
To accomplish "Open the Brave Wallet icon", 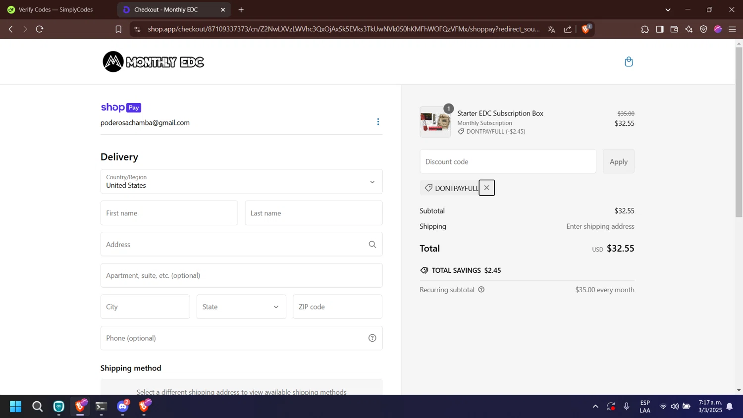I will (674, 29).
